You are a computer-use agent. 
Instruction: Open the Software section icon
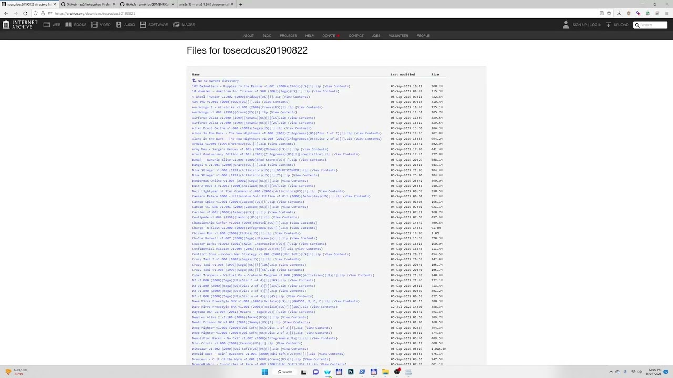tap(143, 25)
